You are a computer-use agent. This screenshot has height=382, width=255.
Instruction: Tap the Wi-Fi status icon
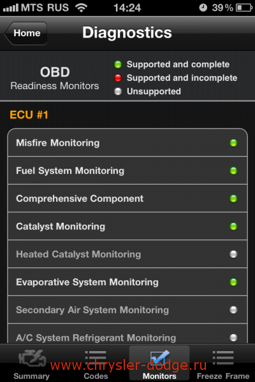pyautogui.click(x=81, y=8)
